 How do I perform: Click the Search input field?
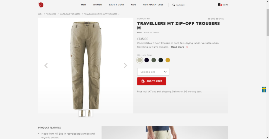[x=181, y=5]
